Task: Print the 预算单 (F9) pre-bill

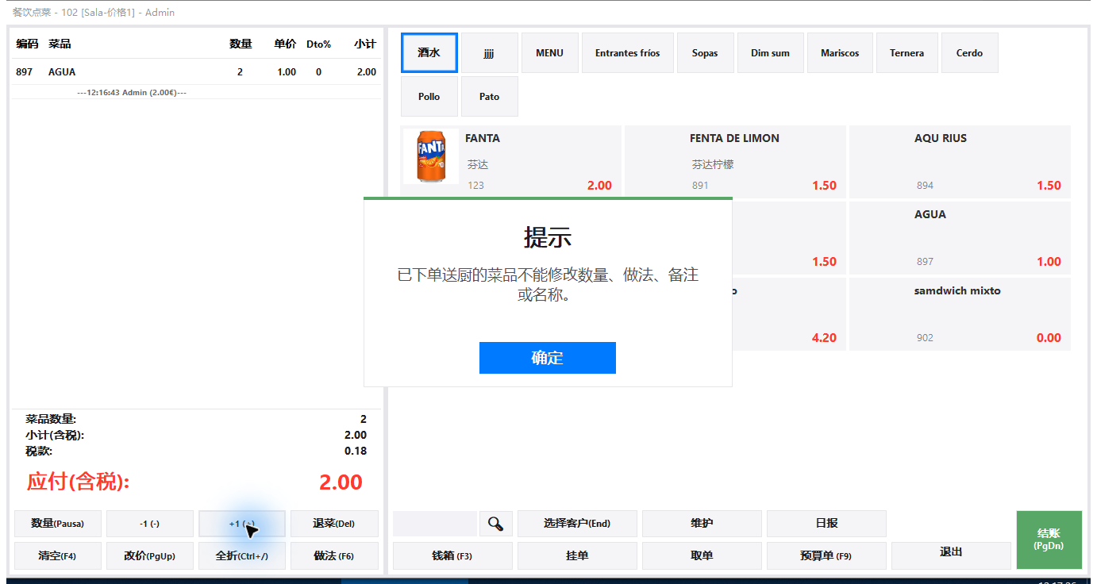Action: 826,556
